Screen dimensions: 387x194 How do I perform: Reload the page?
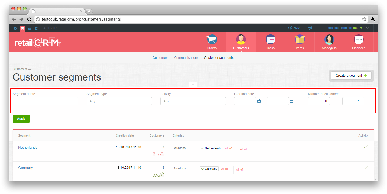click(29, 19)
